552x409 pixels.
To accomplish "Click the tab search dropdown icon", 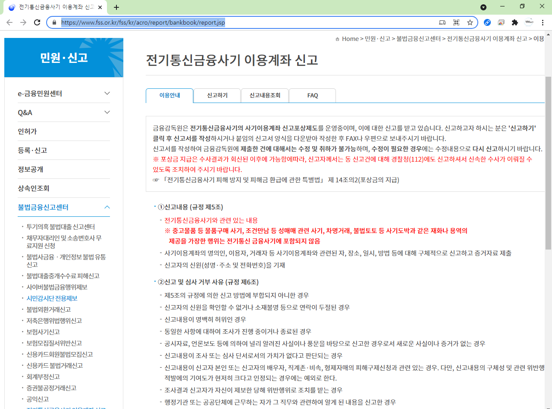I will coord(483,7).
